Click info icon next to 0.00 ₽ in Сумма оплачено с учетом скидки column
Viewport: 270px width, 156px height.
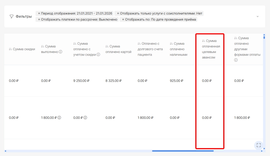pyautogui.click(x=85, y=118)
